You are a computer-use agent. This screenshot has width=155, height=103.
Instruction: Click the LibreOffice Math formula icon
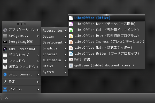click(71, 48)
